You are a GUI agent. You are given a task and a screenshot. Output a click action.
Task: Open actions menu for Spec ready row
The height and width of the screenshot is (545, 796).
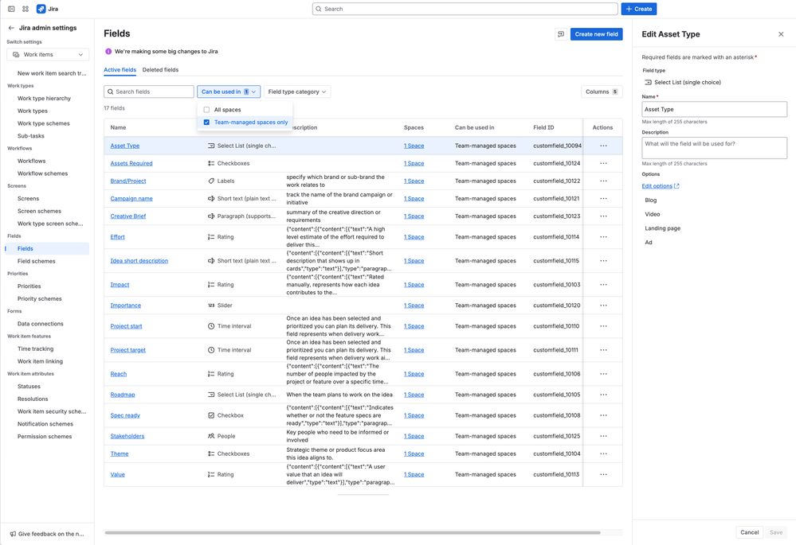pos(603,415)
